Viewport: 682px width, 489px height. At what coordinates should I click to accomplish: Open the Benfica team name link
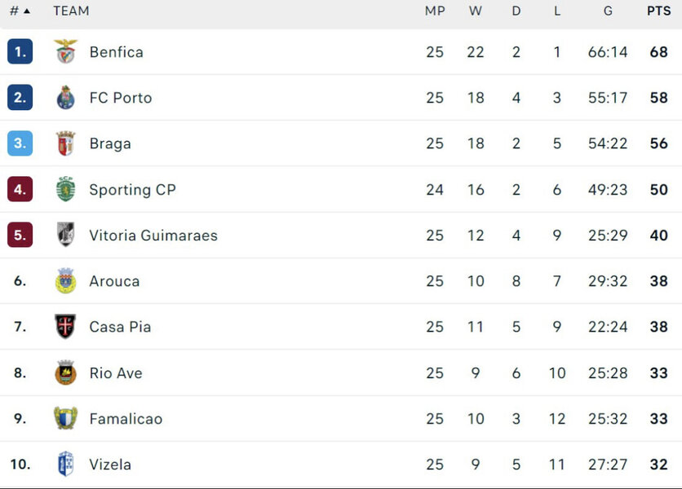click(x=116, y=52)
